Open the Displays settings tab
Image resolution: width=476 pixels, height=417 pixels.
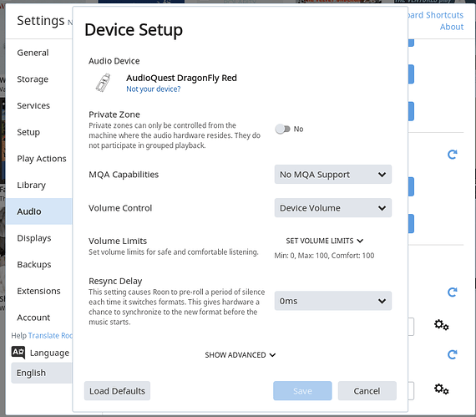pyautogui.click(x=39, y=238)
